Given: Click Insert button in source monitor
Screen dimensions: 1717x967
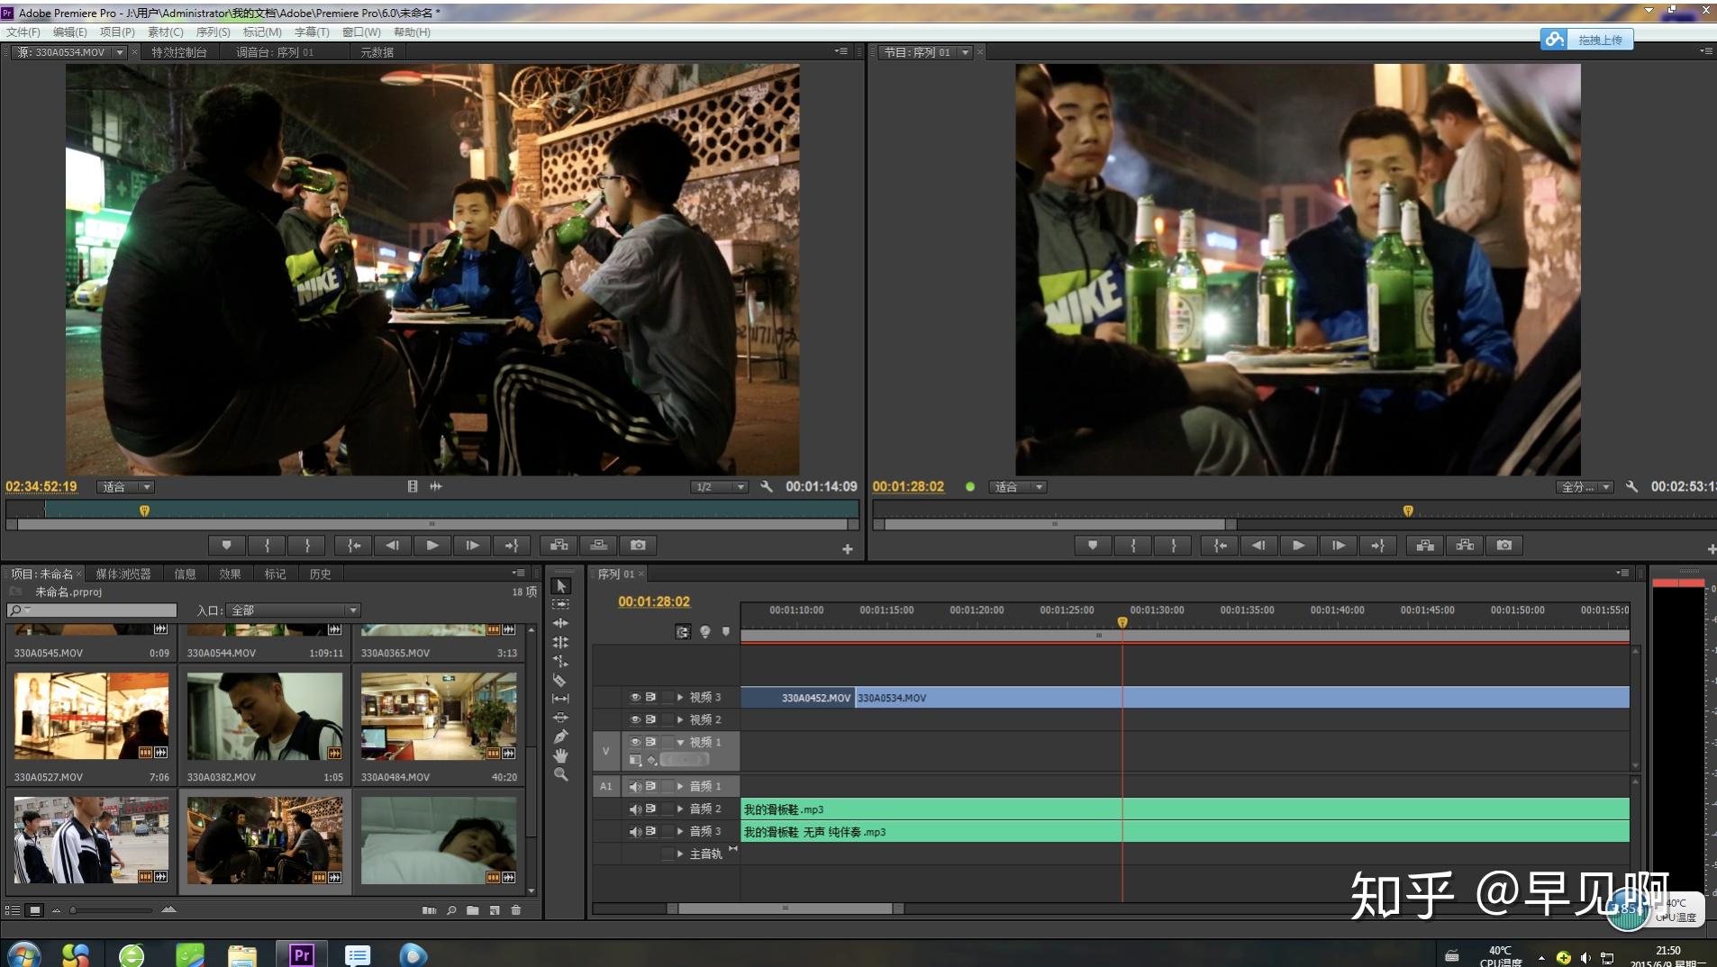Looking at the screenshot, I should pyautogui.click(x=559, y=546).
